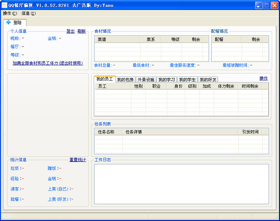
Task: Click the blue plus icon on 登陆 tab
Action: [9, 22]
